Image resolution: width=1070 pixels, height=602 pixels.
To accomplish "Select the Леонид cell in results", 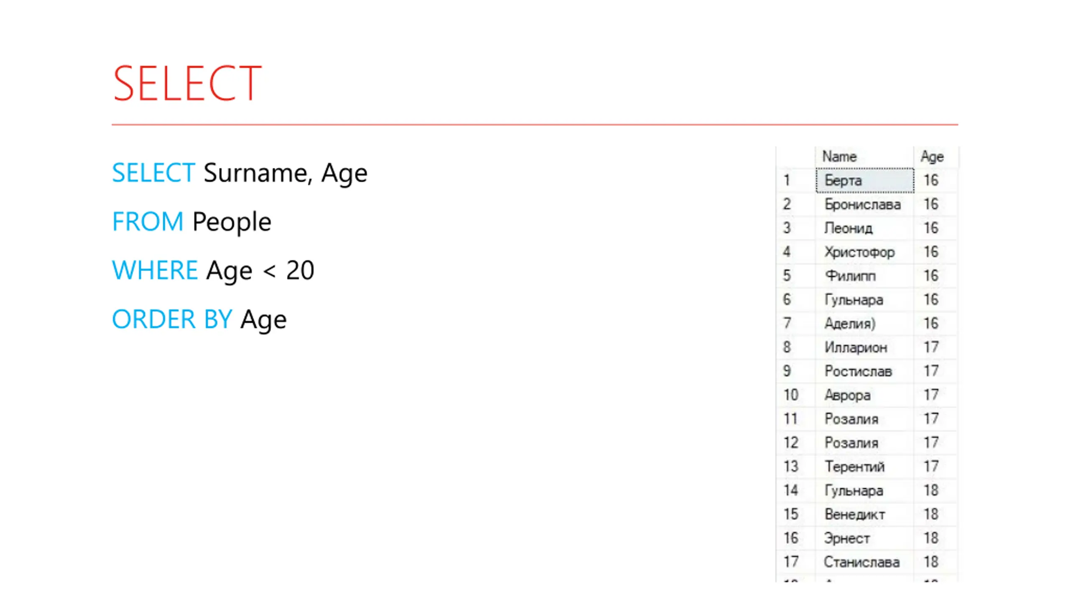I will (864, 228).
